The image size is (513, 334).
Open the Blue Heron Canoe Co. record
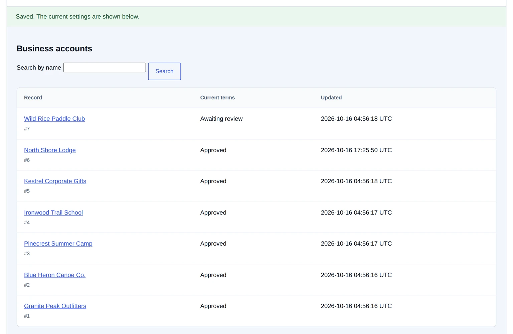[55, 275]
